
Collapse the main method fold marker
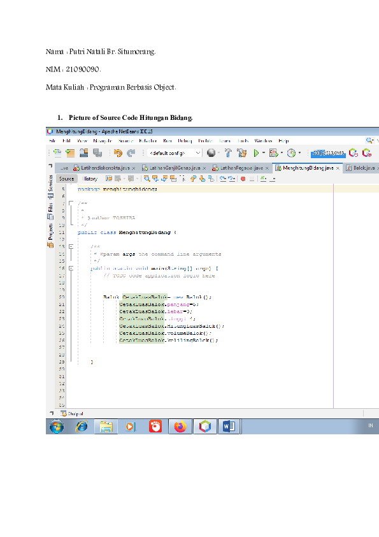[x=71, y=268]
